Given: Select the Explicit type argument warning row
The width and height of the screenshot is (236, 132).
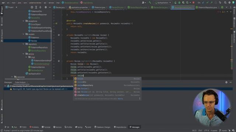Looking at the screenshot, I should tap(118, 89).
